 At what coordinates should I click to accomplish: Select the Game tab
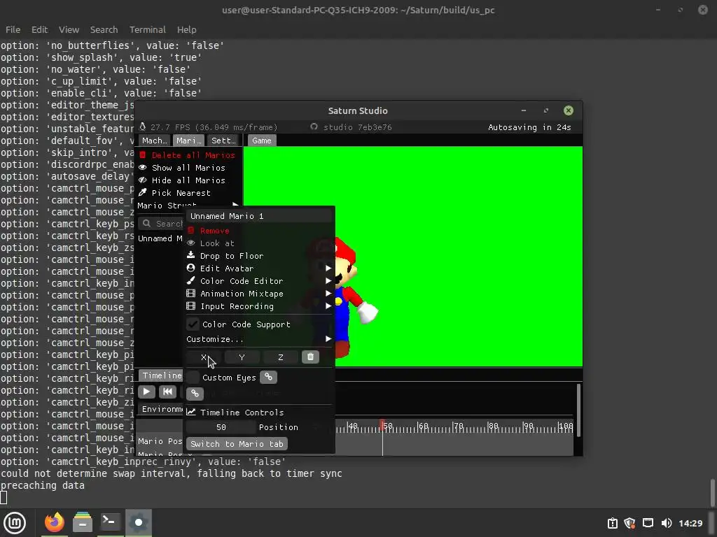click(262, 141)
